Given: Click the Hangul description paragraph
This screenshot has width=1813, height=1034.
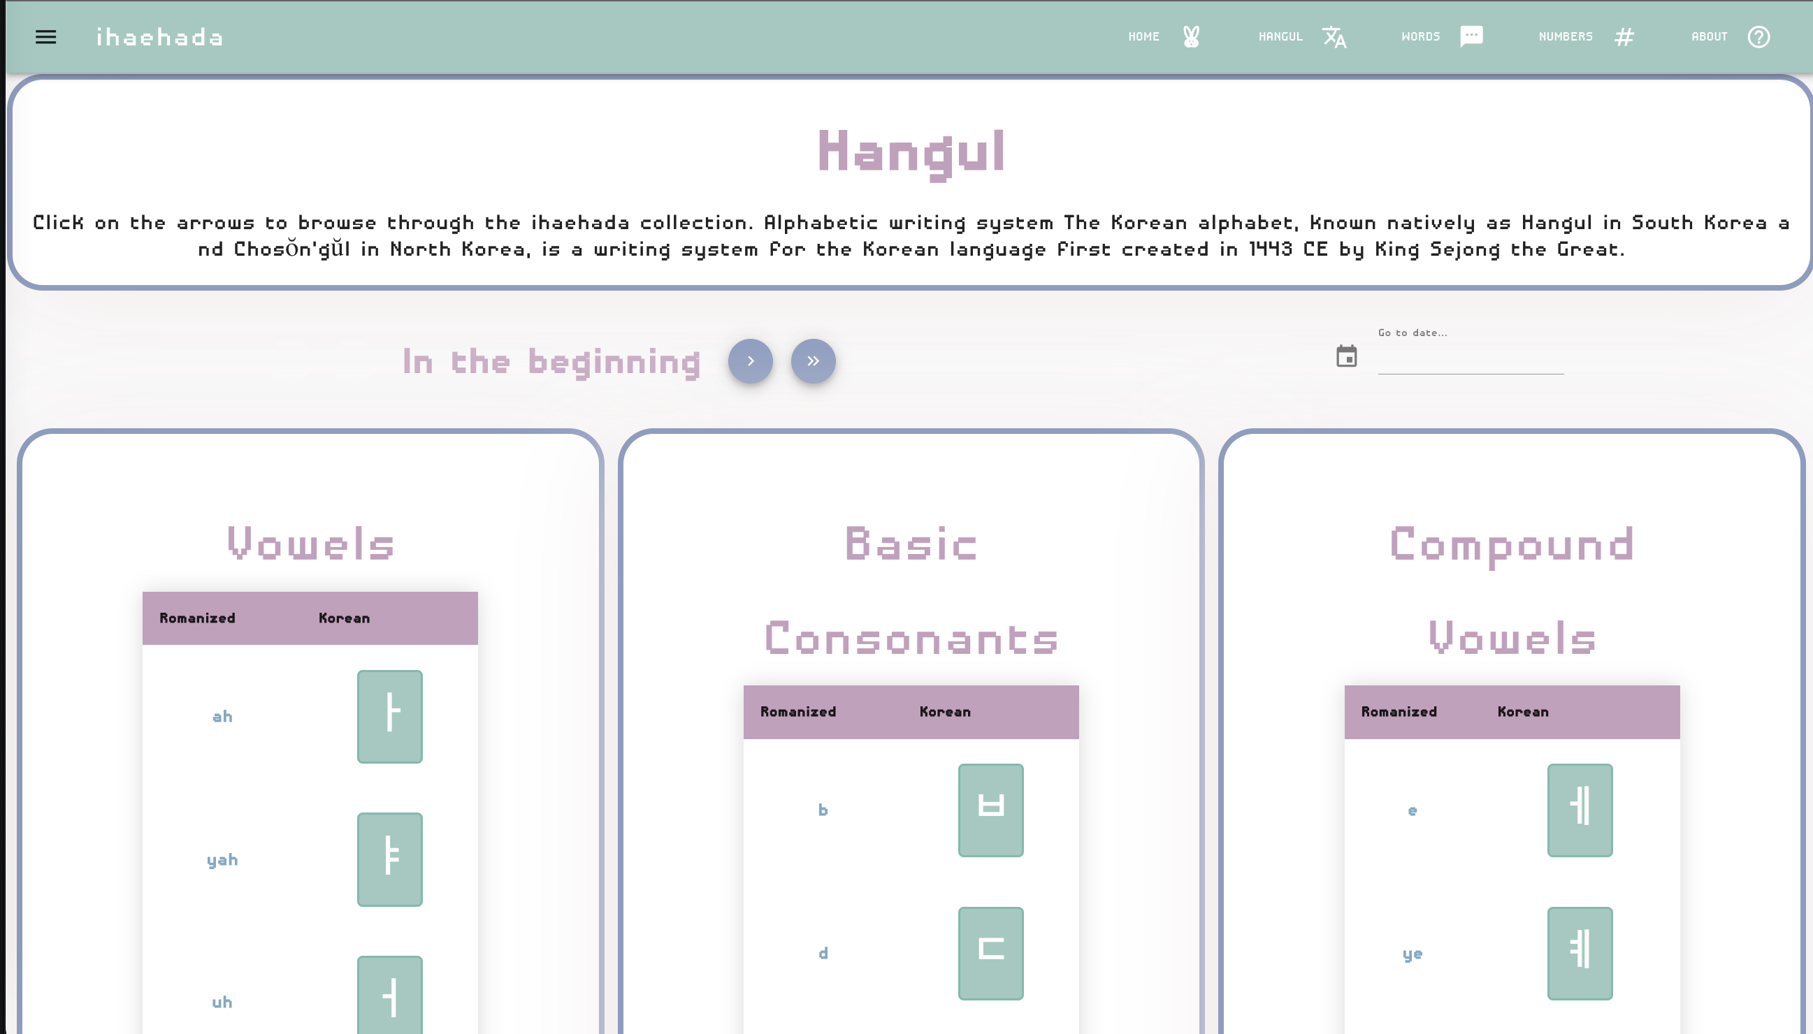Looking at the screenshot, I should (x=911, y=235).
